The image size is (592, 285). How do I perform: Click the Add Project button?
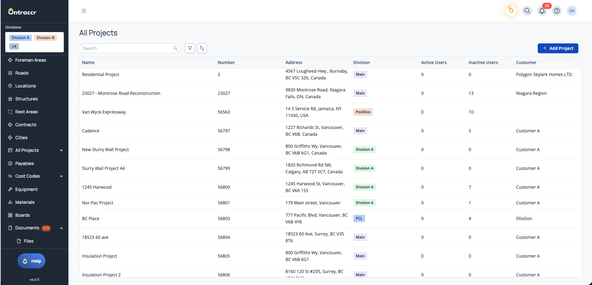558,48
